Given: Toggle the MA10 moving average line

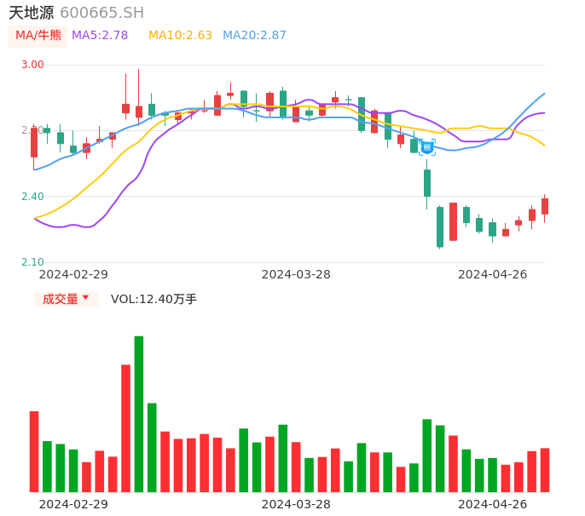Looking at the screenshot, I should click(x=180, y=35).
